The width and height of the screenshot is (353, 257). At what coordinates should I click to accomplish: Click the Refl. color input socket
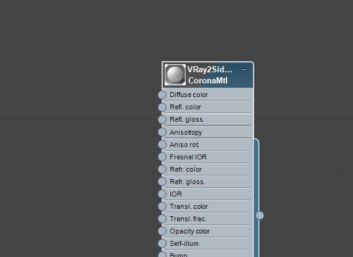coord(162,107)
